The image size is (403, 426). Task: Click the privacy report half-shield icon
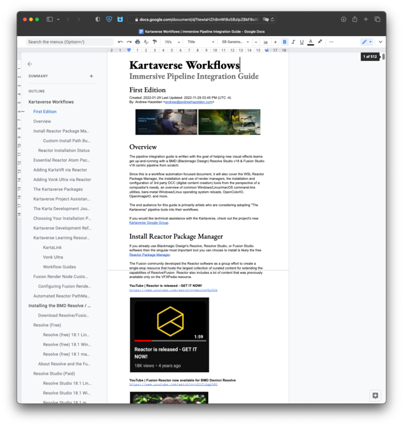tap(98, 20)
